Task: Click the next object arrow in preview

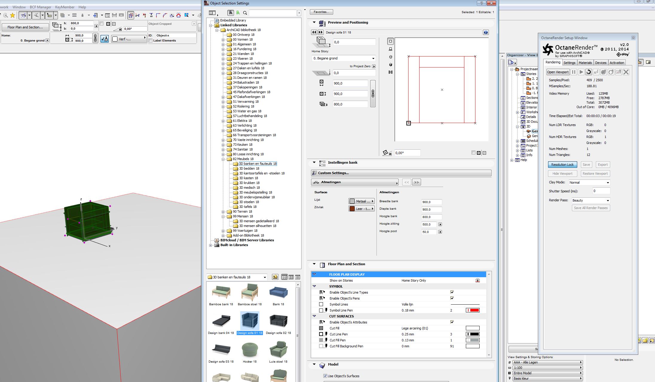Action: click(321, 32)
